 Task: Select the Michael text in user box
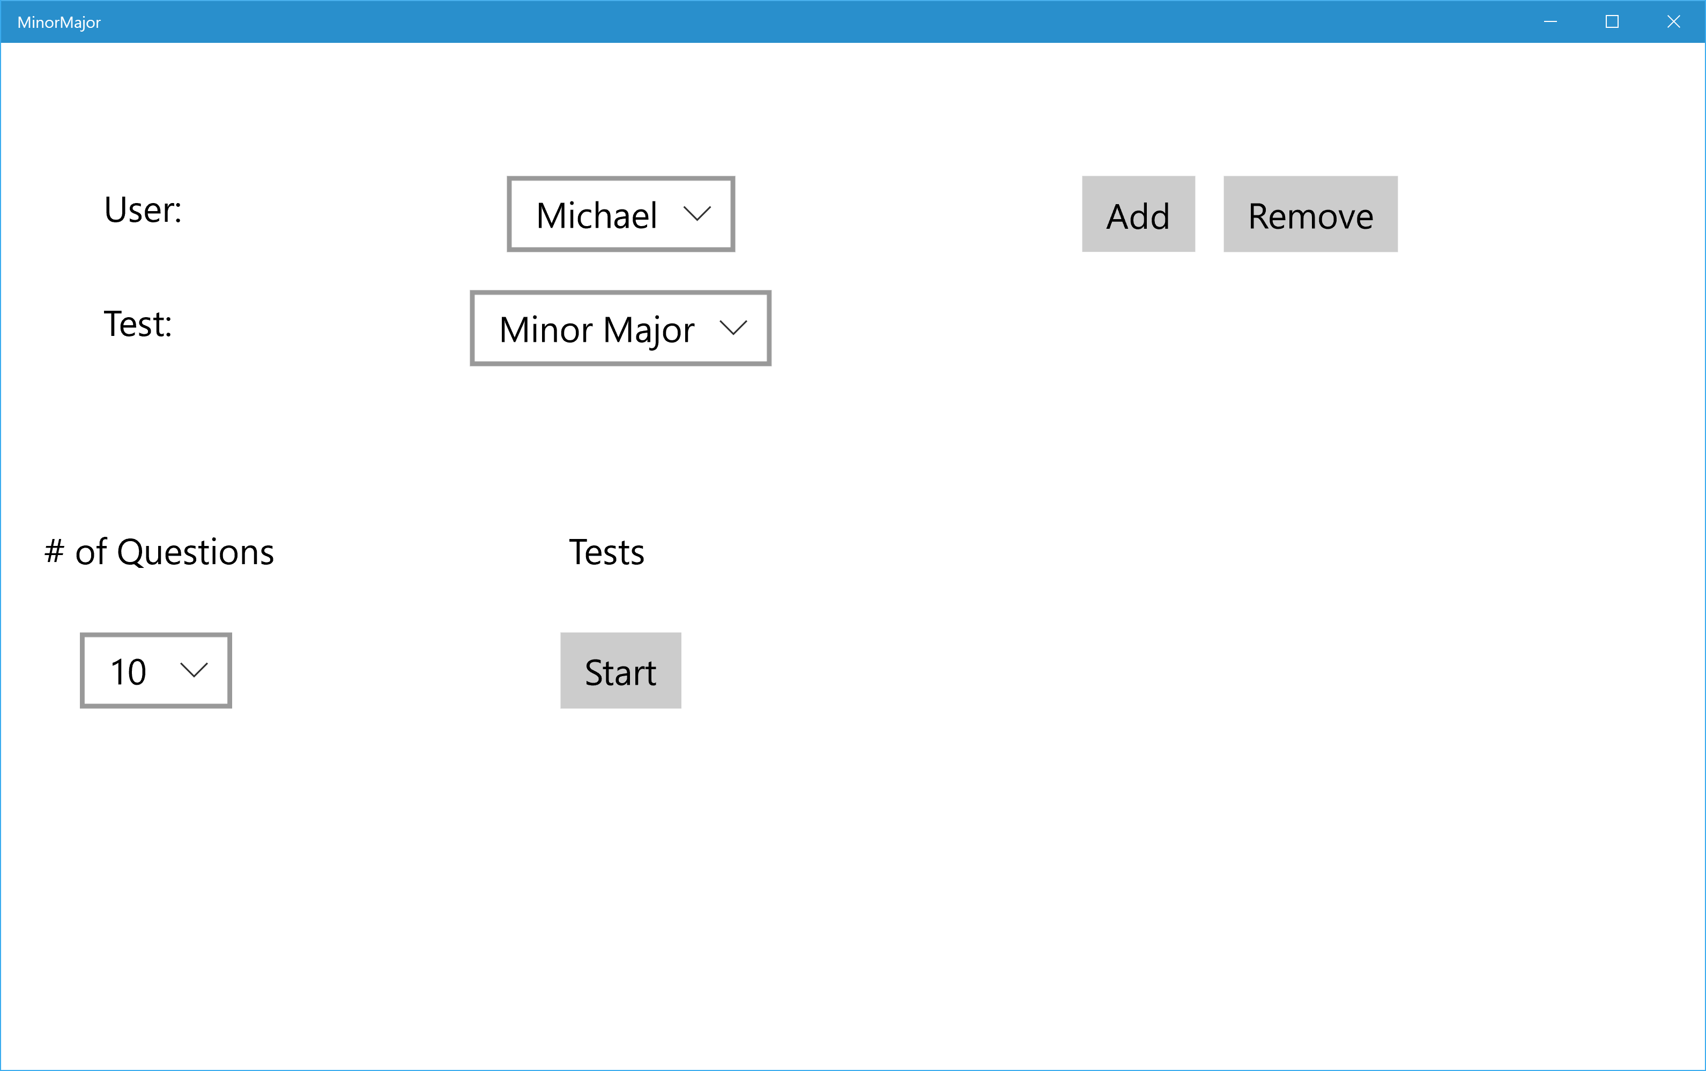(x=597, y=216)
